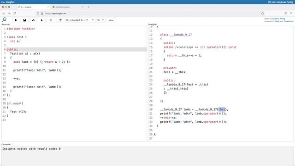Click the highlighted 'public:' source line

point(77,49)
